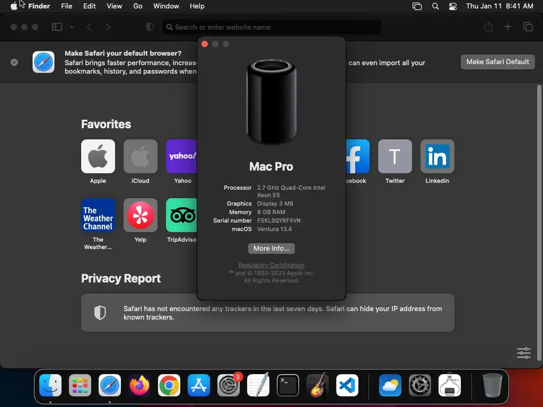543x407 pixels.
Task: Go back in Safari
Action: coord(89,27)
